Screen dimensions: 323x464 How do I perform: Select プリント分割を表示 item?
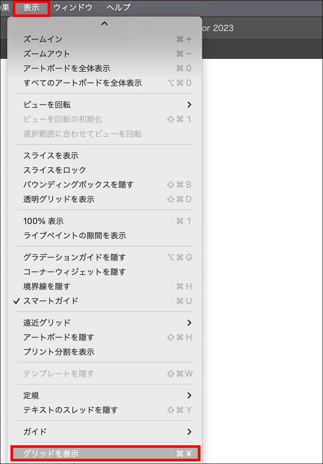[58, 351]
